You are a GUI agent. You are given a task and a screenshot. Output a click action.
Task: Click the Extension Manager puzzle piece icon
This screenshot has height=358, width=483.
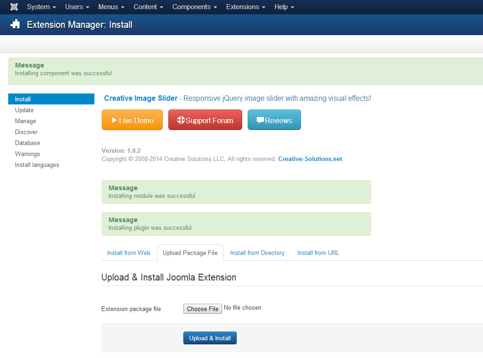click(15, 24)
